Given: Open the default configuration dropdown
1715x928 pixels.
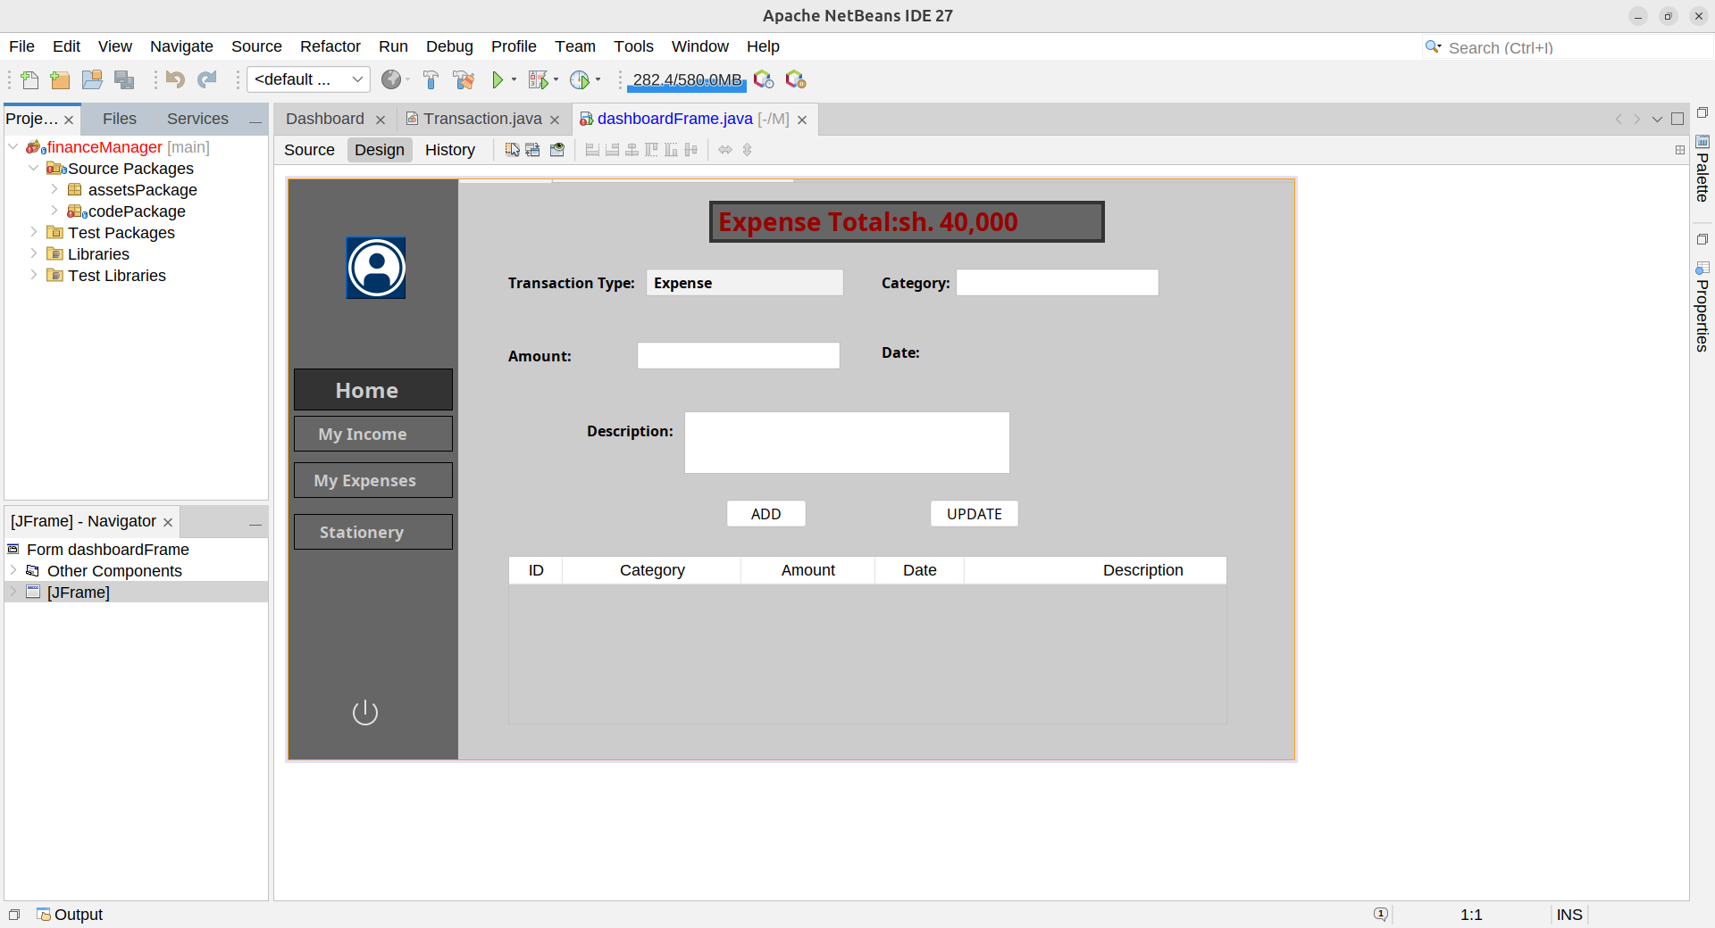Looking at the screenshot, I should (x=356, y=79).
